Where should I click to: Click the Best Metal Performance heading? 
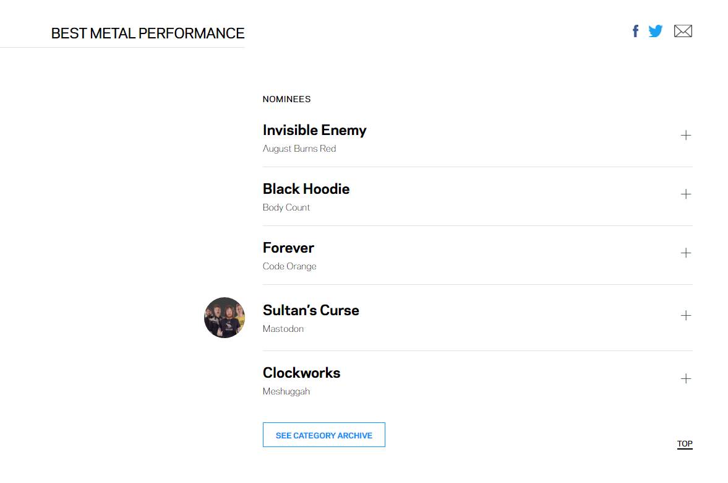(148, 33)
